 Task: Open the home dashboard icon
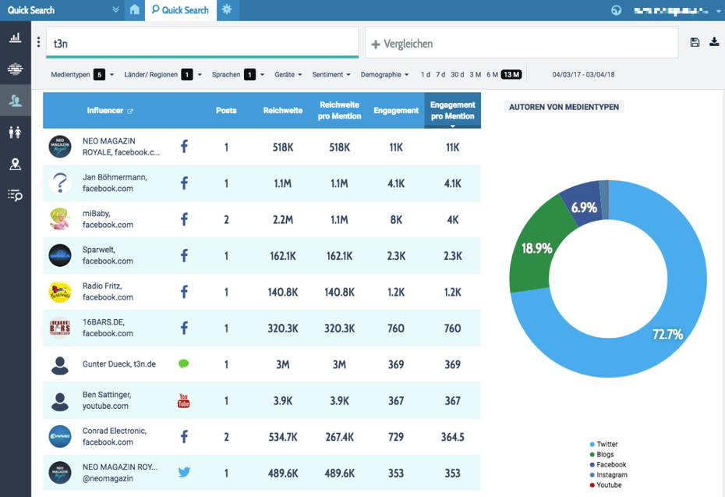(x=135, y=9)
